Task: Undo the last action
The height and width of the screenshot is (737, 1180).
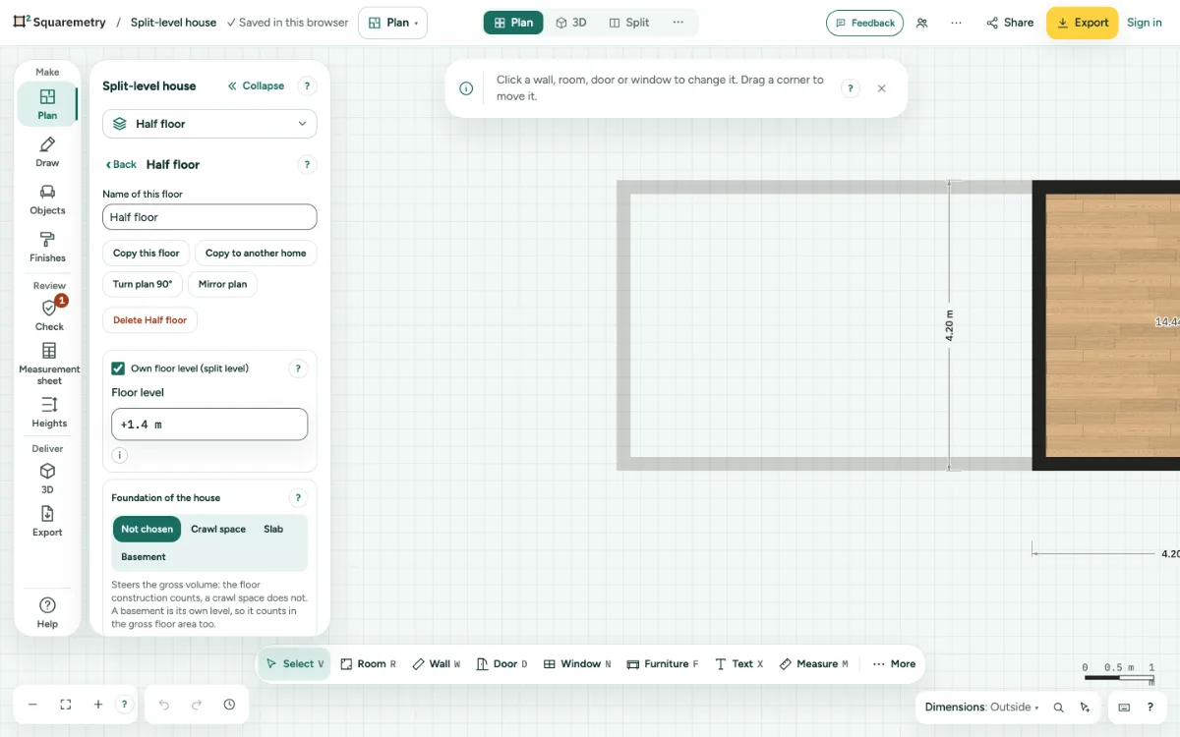Action: coord(164,705)
